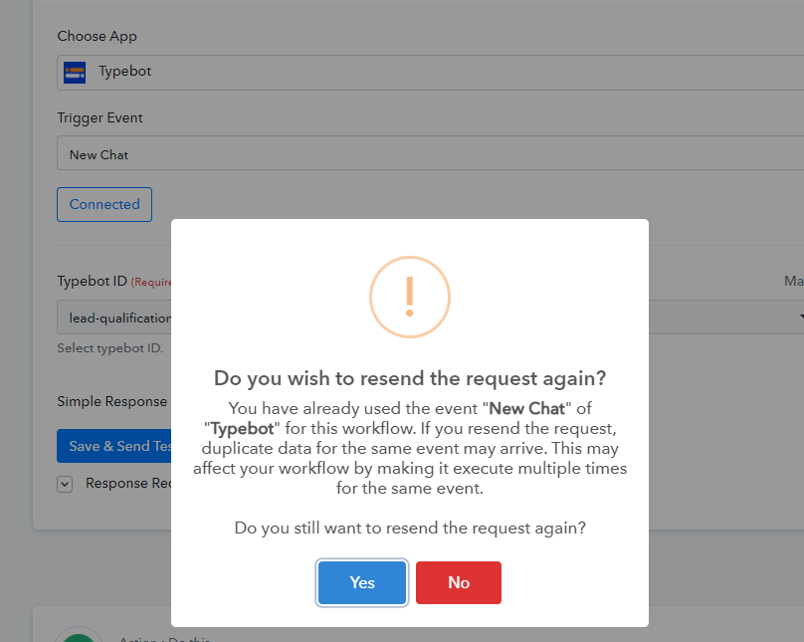
Task: Open the Typebot ID dropdown arrow
Action: point(801,317)
